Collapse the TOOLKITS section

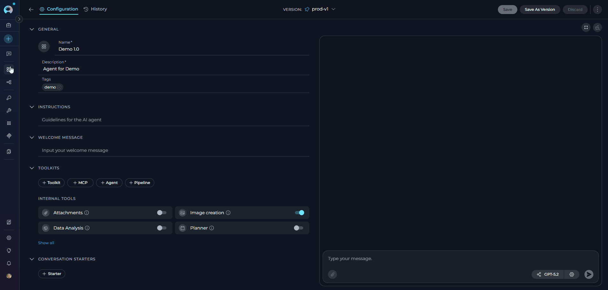coord(32,168)
